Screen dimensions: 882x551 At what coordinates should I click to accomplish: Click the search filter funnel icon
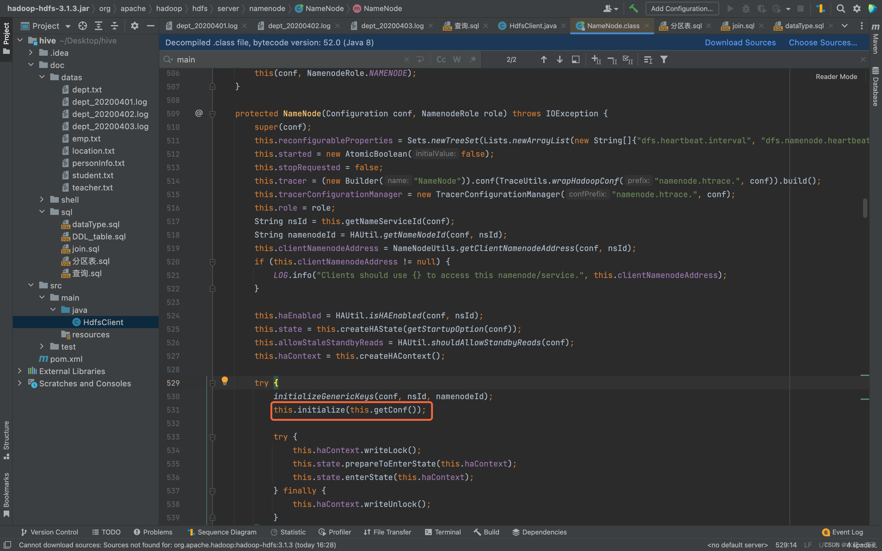click(664, 59)
